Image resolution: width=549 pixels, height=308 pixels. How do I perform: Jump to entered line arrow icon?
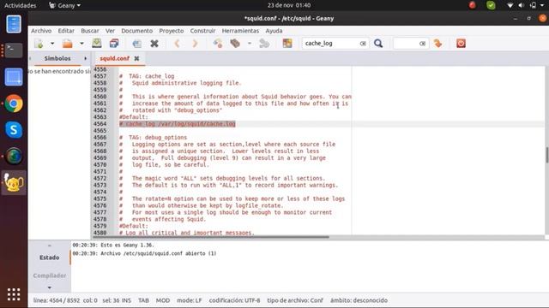438,44
